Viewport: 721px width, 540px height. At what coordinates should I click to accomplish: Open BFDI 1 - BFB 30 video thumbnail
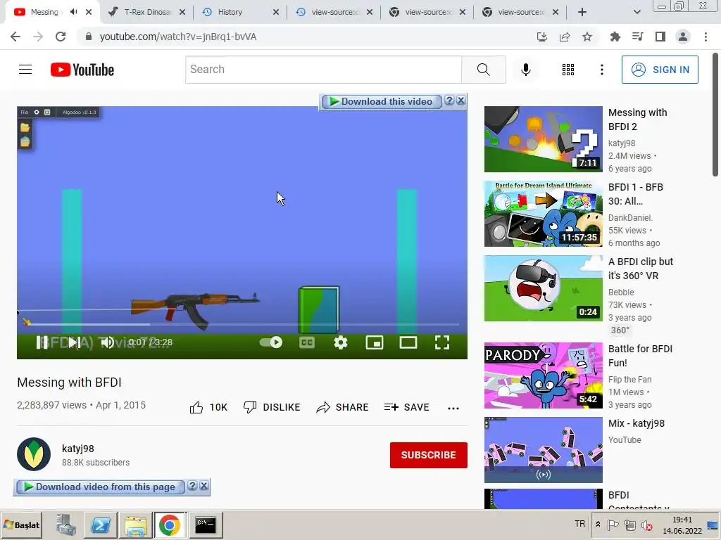coord(543,214)
